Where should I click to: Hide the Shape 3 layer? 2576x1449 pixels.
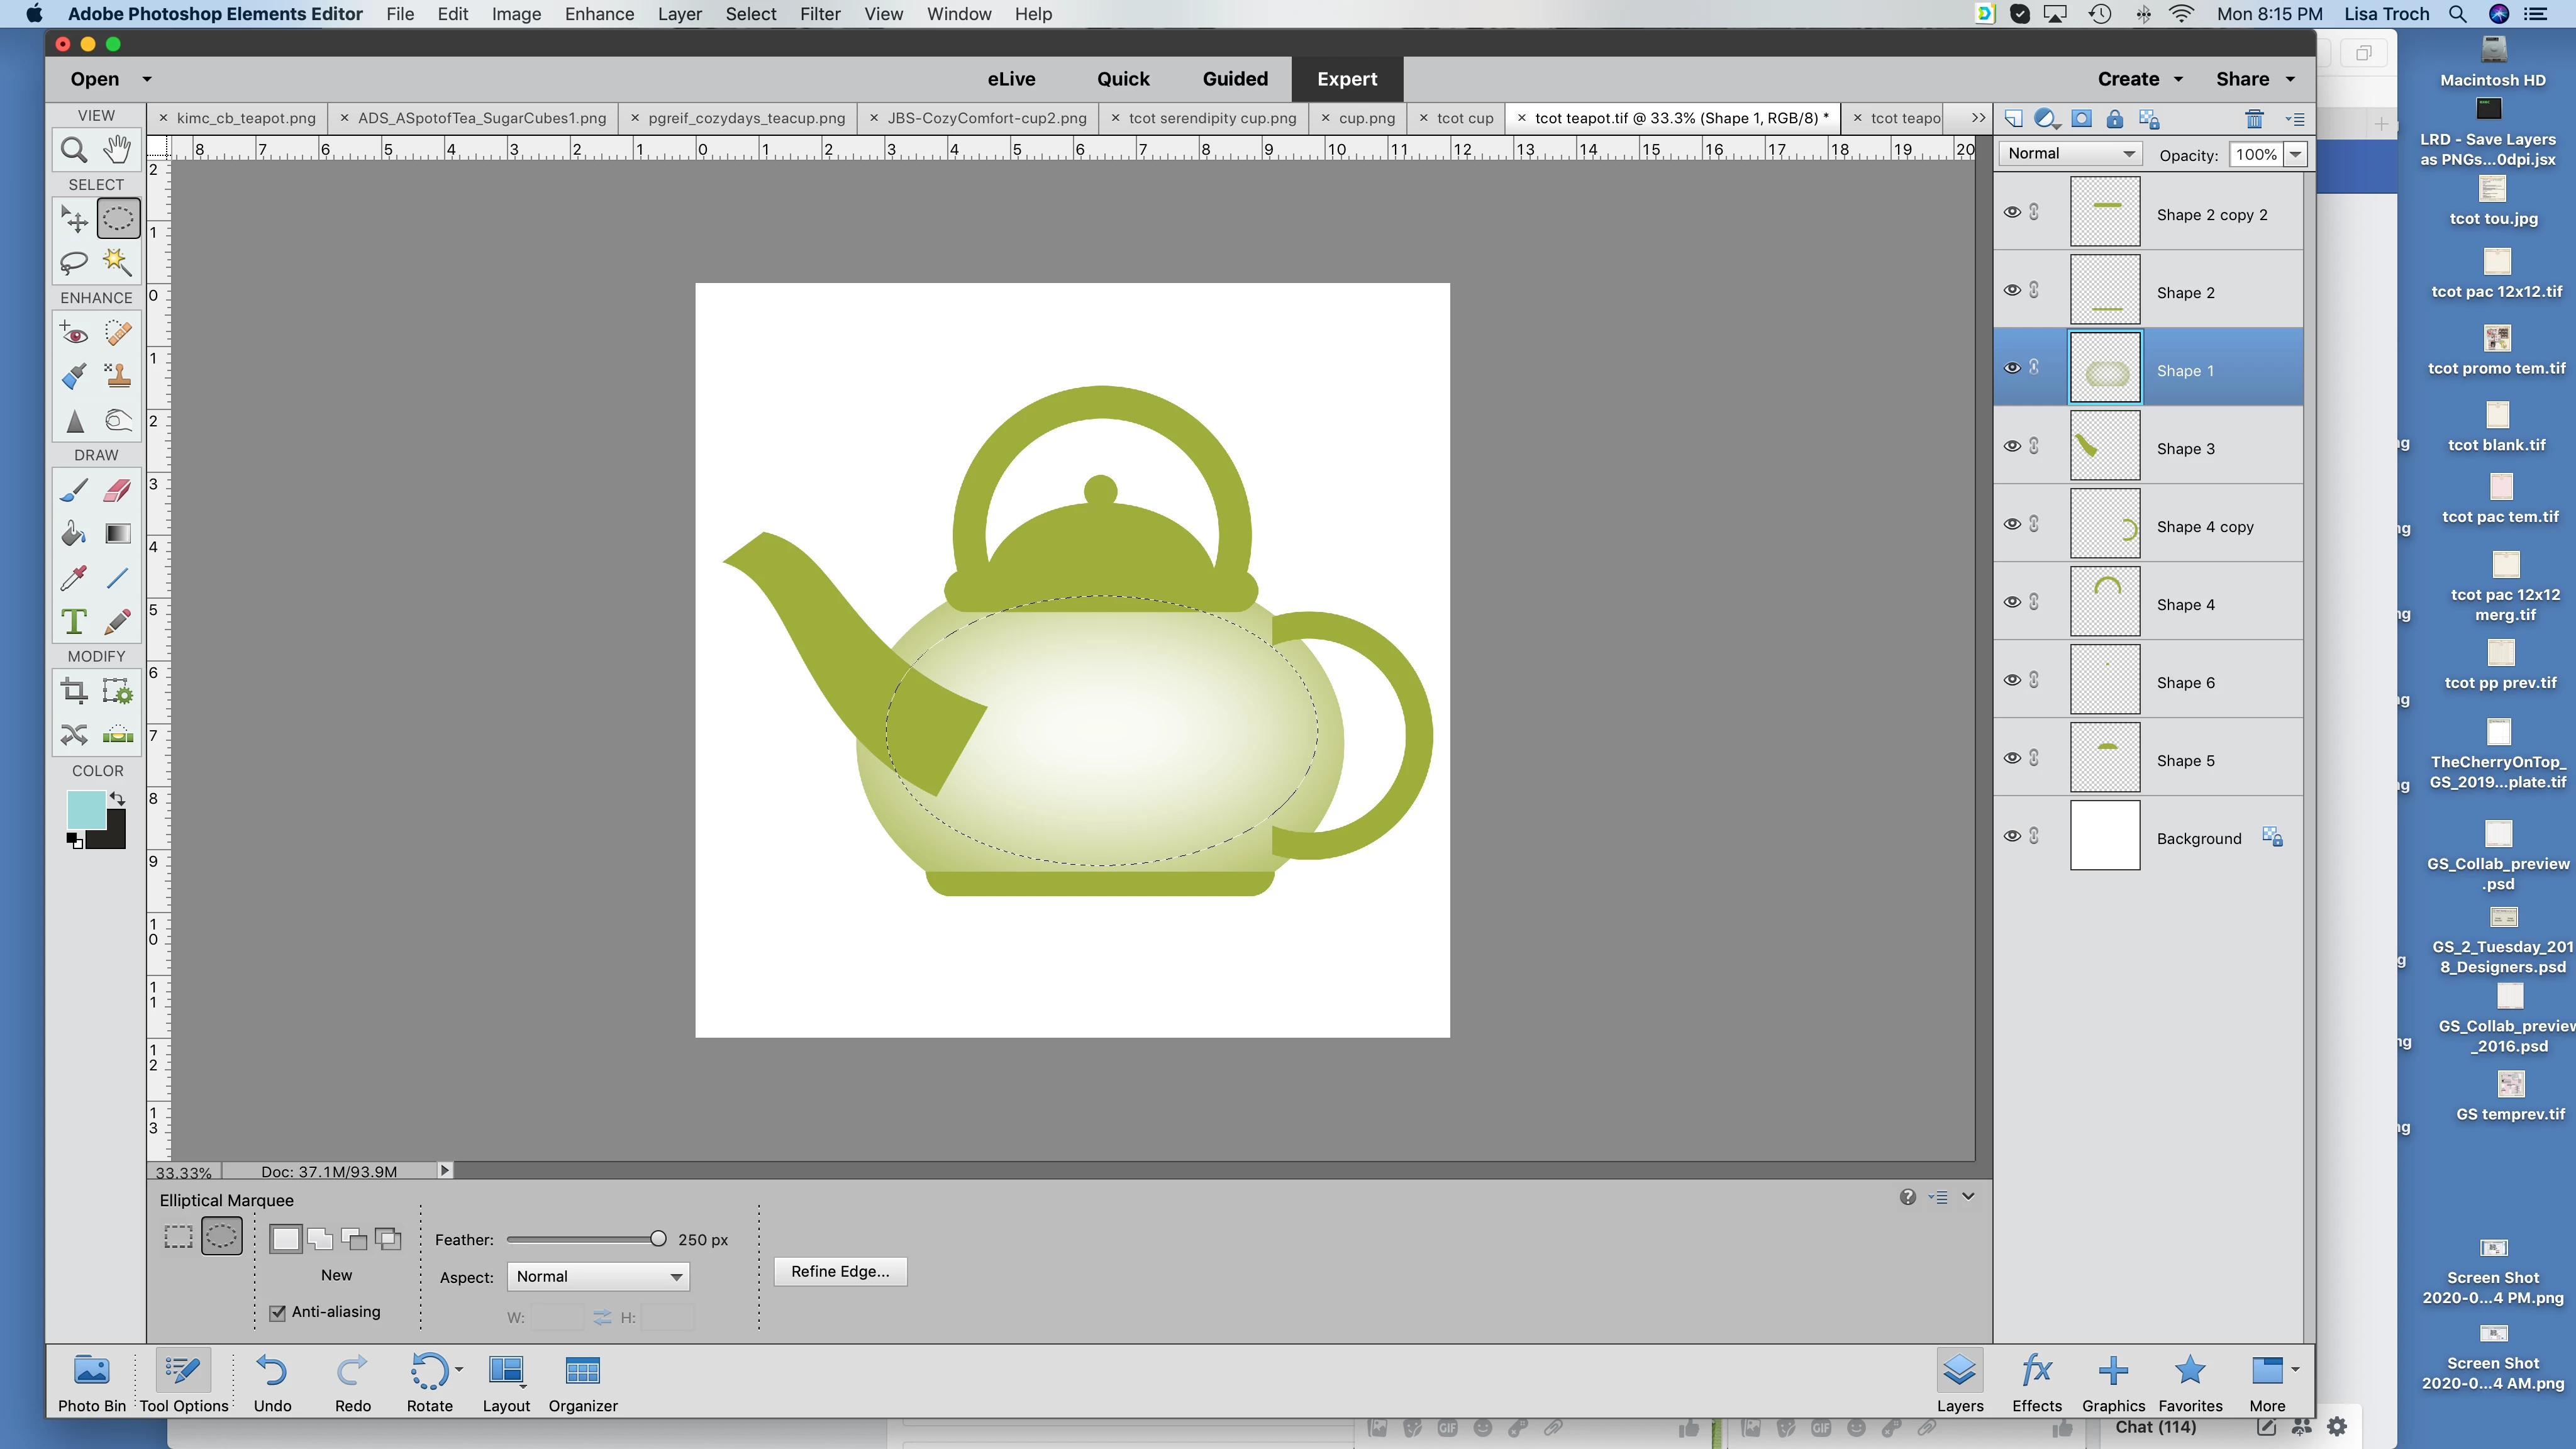click(x=2012, y=446)
